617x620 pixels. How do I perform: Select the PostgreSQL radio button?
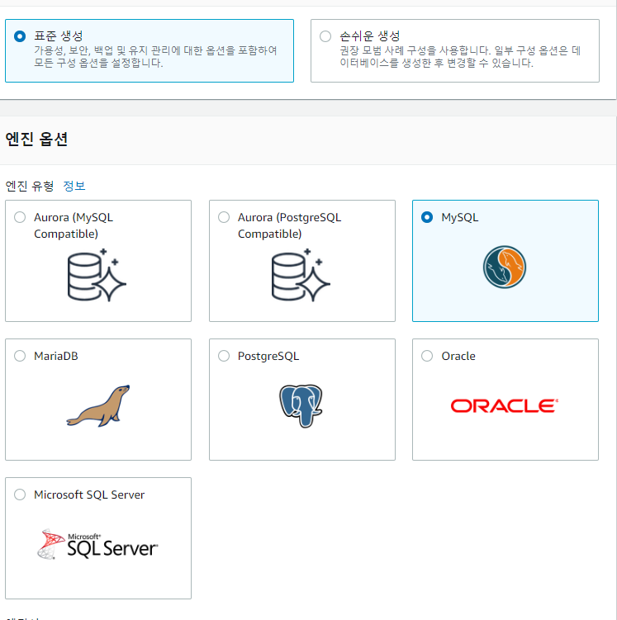[224, 356]
